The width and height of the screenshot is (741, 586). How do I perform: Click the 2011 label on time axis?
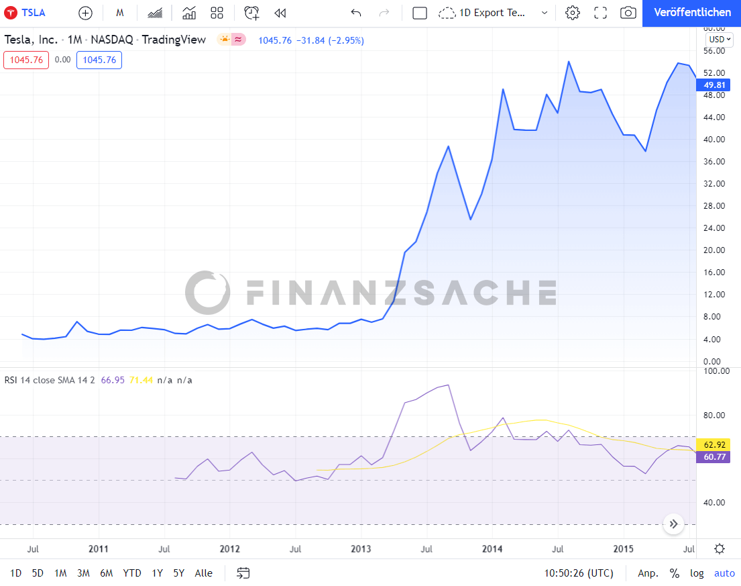(x=99, y=549)
